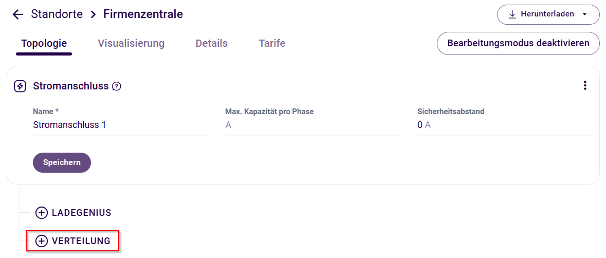Image resolution: width=606 pixels, height=258 pixels.
Task: Focus the Name input field
Action: click(121, 125)
